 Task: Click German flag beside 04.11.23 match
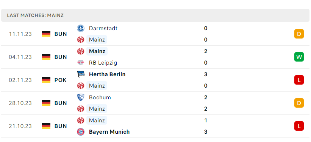pos(46,57)
